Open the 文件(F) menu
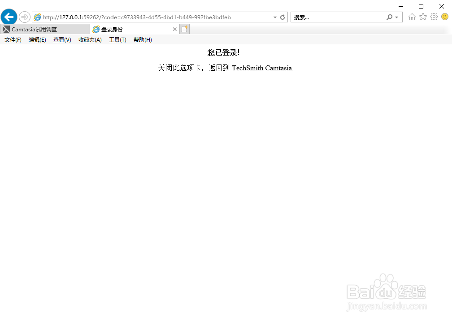452x322 pixels. (13, 40)
